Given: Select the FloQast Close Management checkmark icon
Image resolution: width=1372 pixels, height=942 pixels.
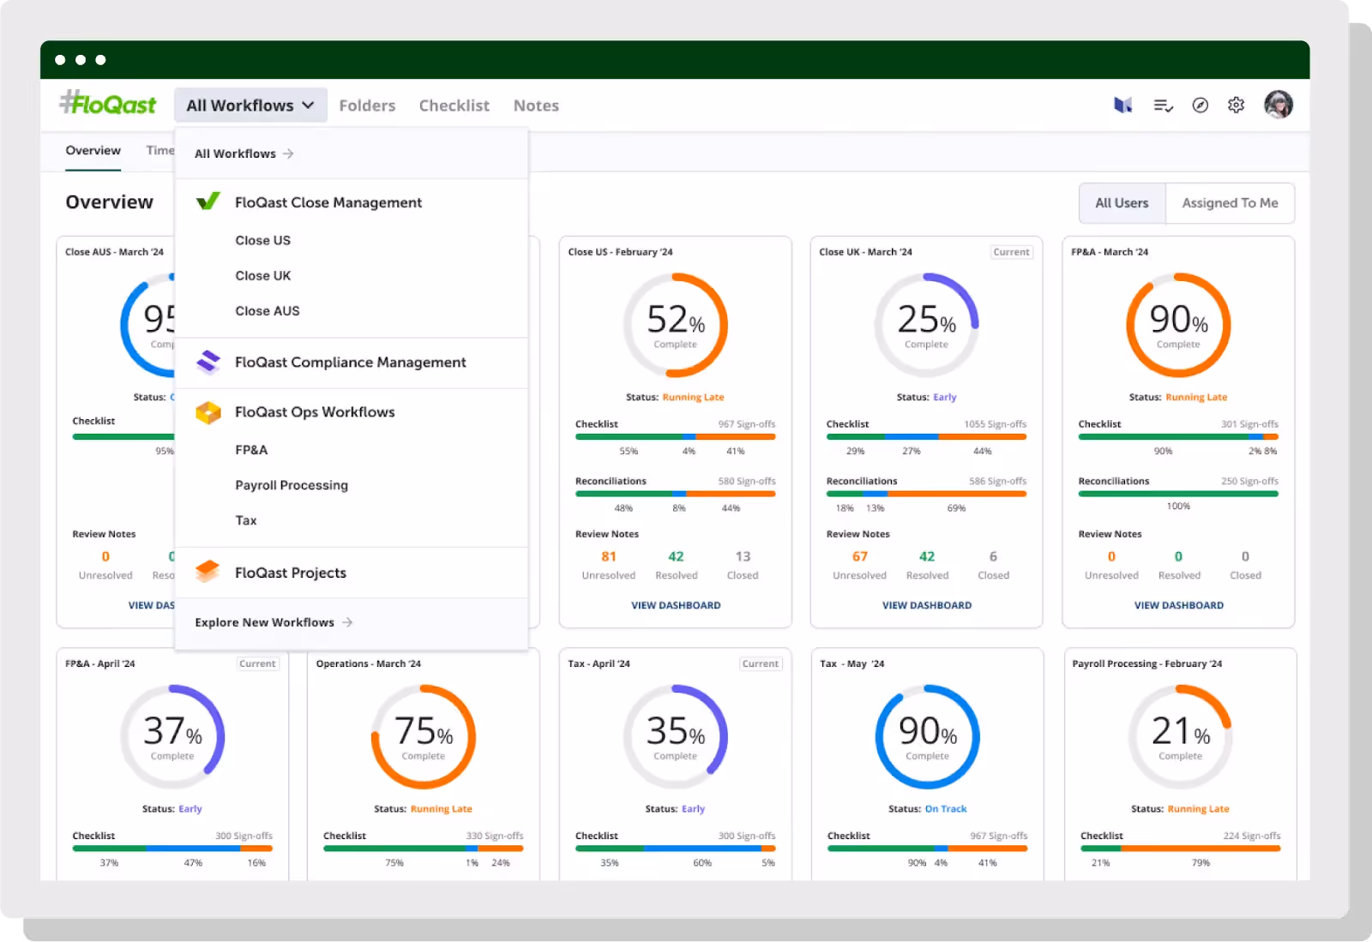Looking at the screenshot, I should [x=207, y=202].
